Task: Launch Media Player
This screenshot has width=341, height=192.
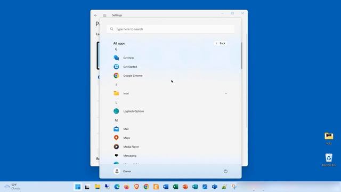Action: (170, 147)
